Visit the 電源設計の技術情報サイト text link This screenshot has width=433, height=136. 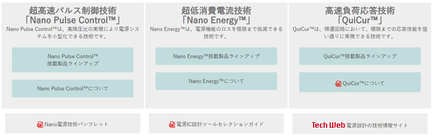377,125
